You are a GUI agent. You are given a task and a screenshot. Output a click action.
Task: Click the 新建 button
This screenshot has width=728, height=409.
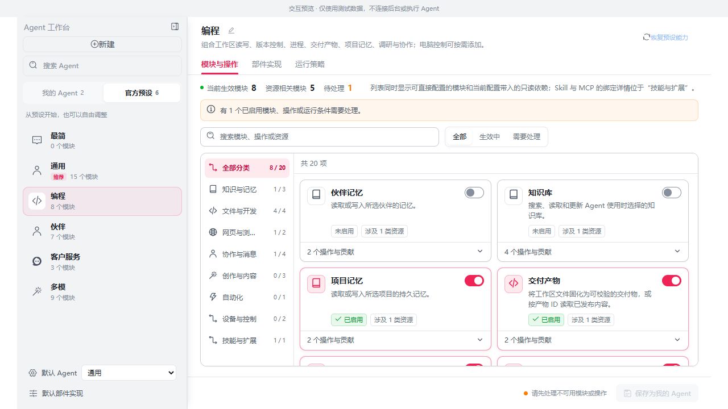102,44
